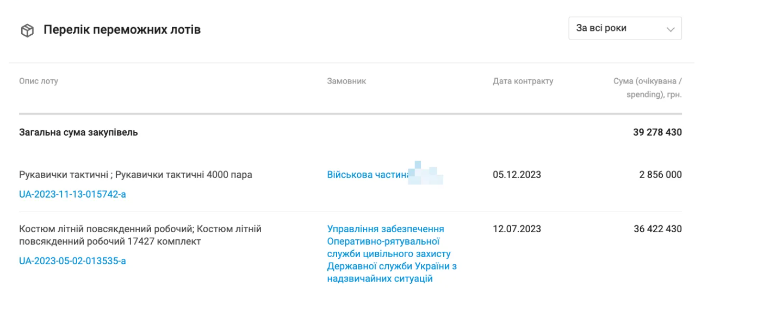Image resolution: width=757 pixels, height=318 pixels.
Task: Click the 'Замовник' column header
Action: (x=346, y=81)
